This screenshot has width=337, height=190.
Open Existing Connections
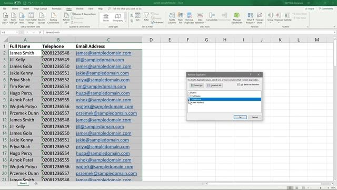coord(53,18)
